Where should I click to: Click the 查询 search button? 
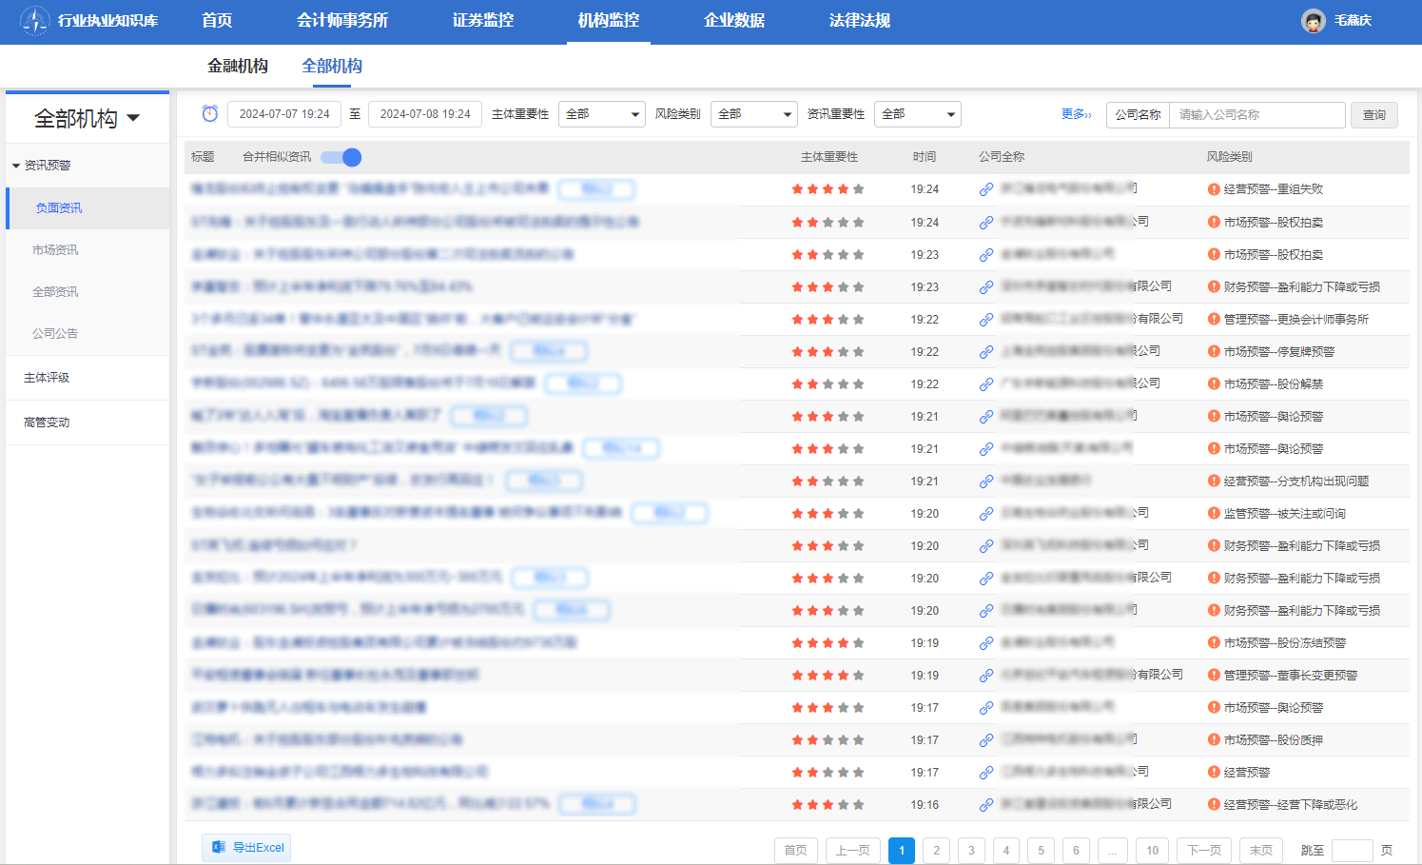(x=1373, y=115)
